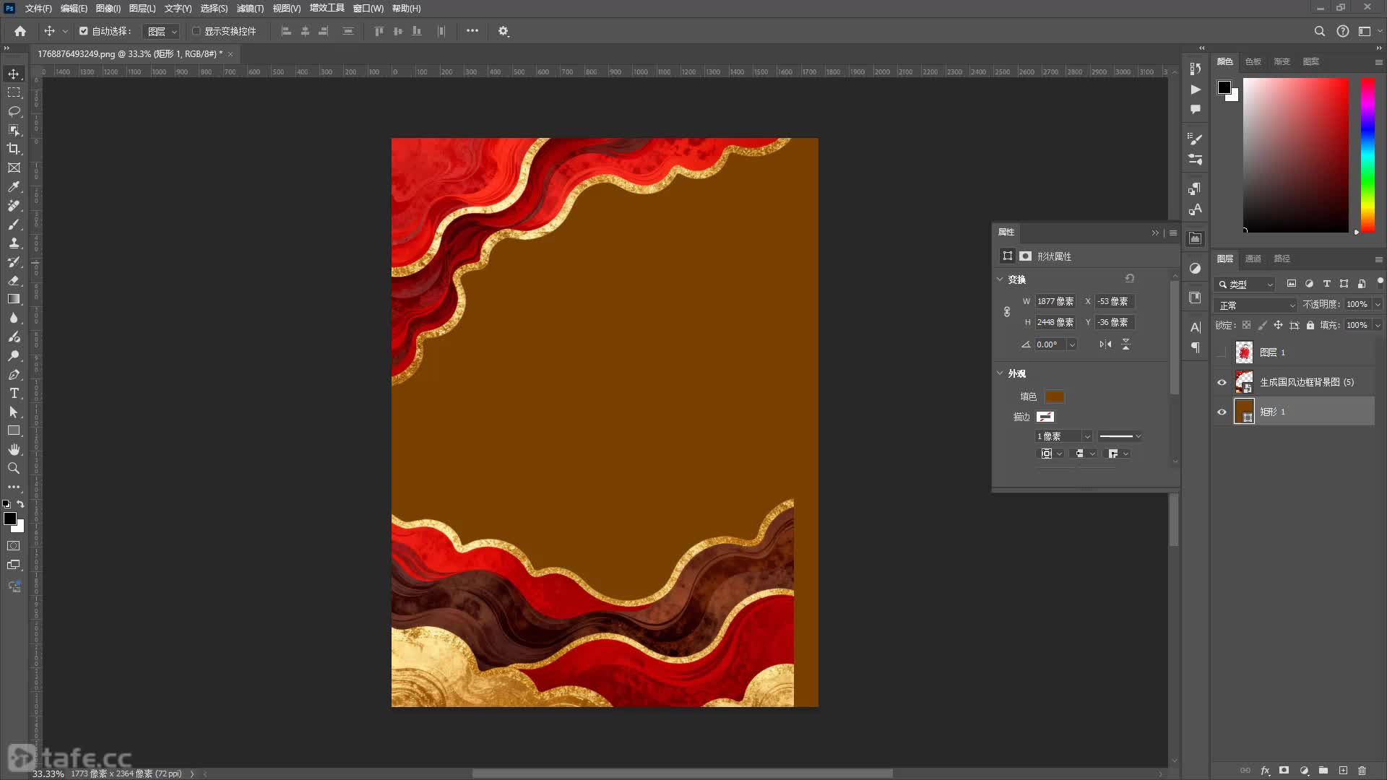This screenshot has height=780, width=1387.
Task: Select the Hand tool
Action: tap(14, 449)
